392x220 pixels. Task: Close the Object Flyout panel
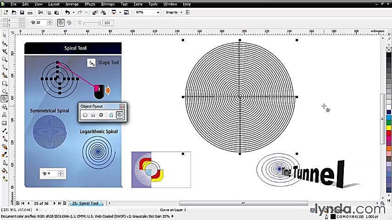[x=122, y=106]
